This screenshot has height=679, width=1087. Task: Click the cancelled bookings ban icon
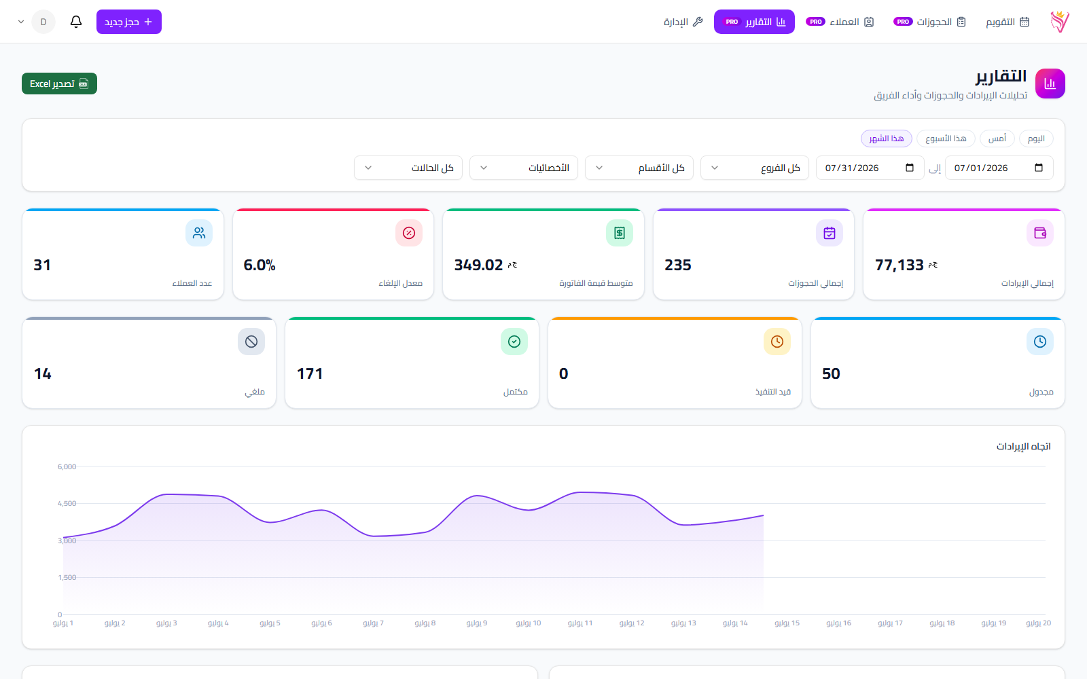click(251, 342)
